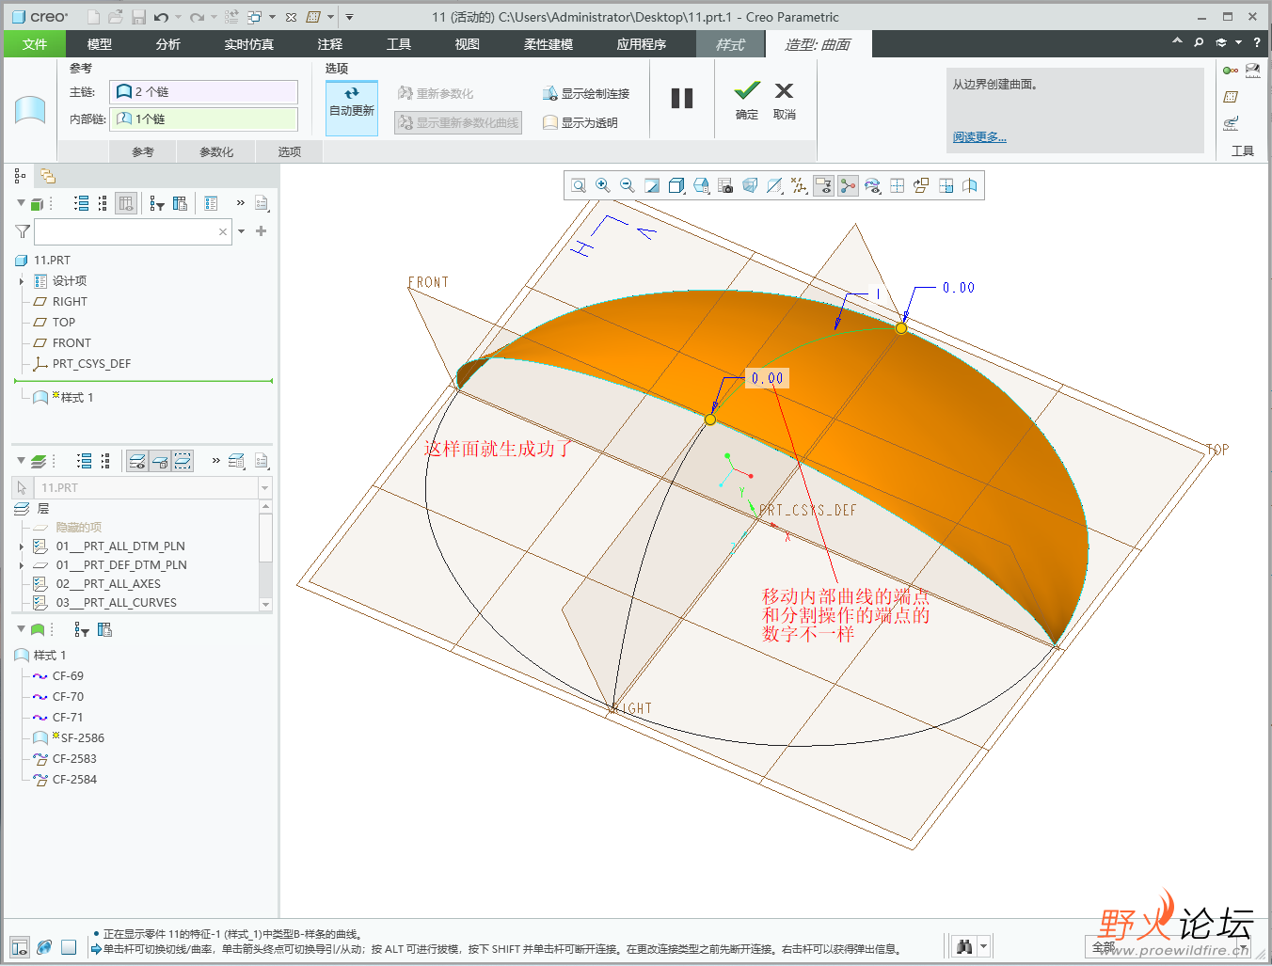Switch to the 分析 ribbon tab
This screenshot has width=1272, height=966.
click(x=168, y=44)
